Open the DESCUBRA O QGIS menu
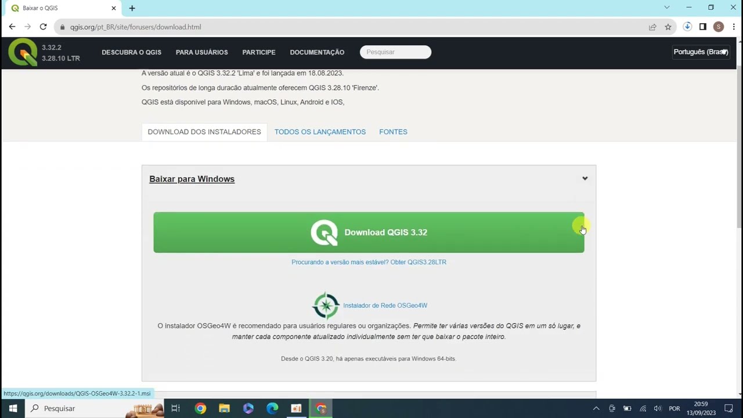 [x=131, y=52]
